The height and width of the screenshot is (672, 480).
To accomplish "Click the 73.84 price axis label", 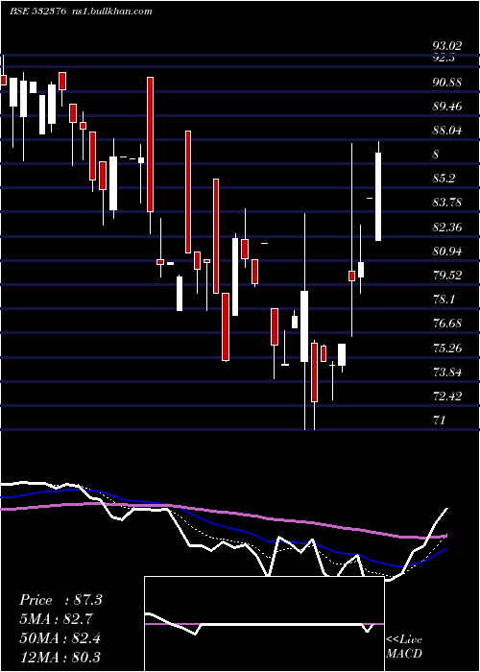I will [x=447, y=372].
